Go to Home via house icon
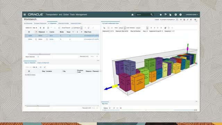Image resolution: width=222 pixels, height=125 pixels. pos(133,15)
